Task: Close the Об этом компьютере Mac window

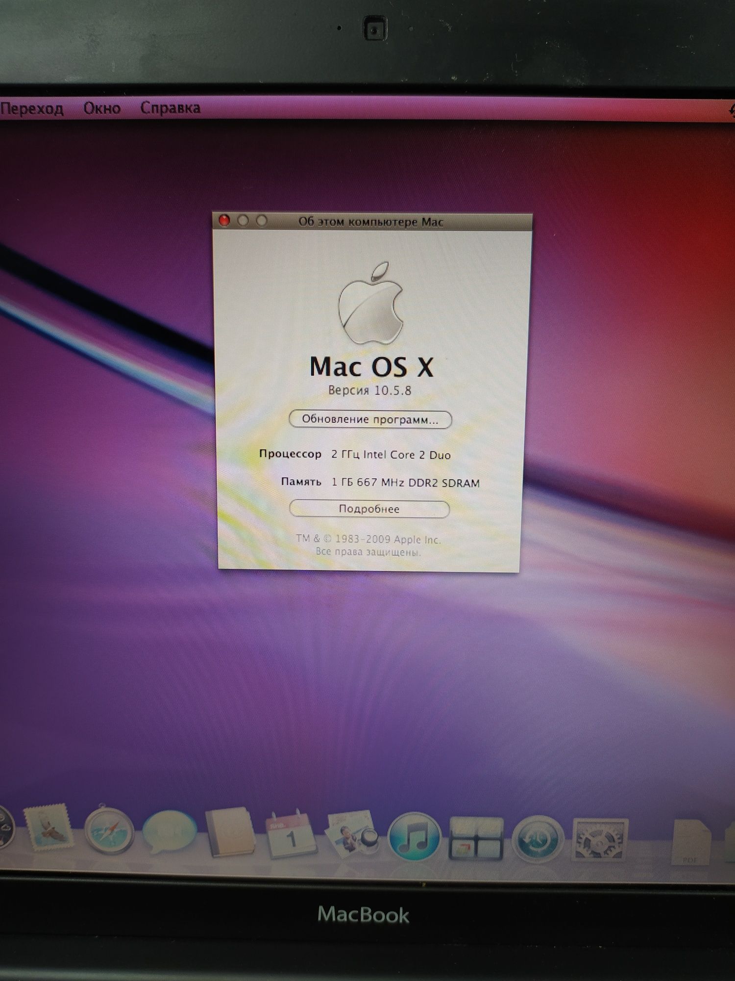Action: [224, 221]
